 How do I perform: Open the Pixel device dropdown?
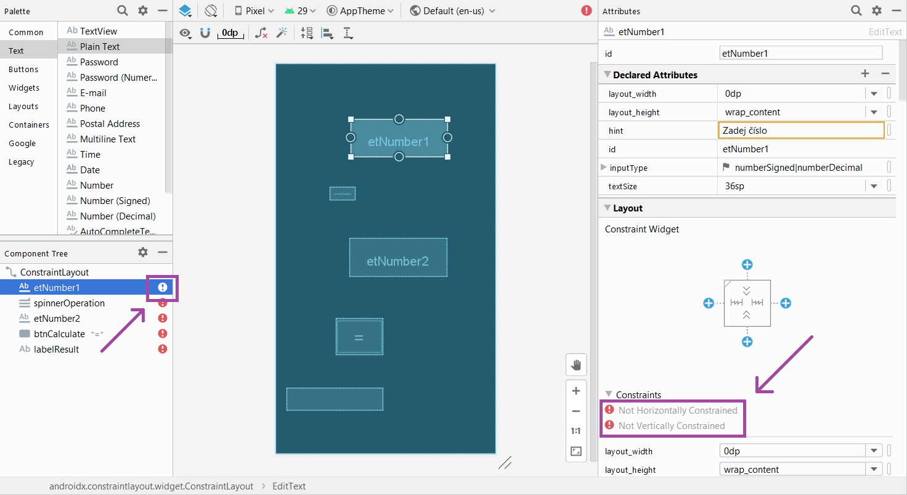pos(254,10)
